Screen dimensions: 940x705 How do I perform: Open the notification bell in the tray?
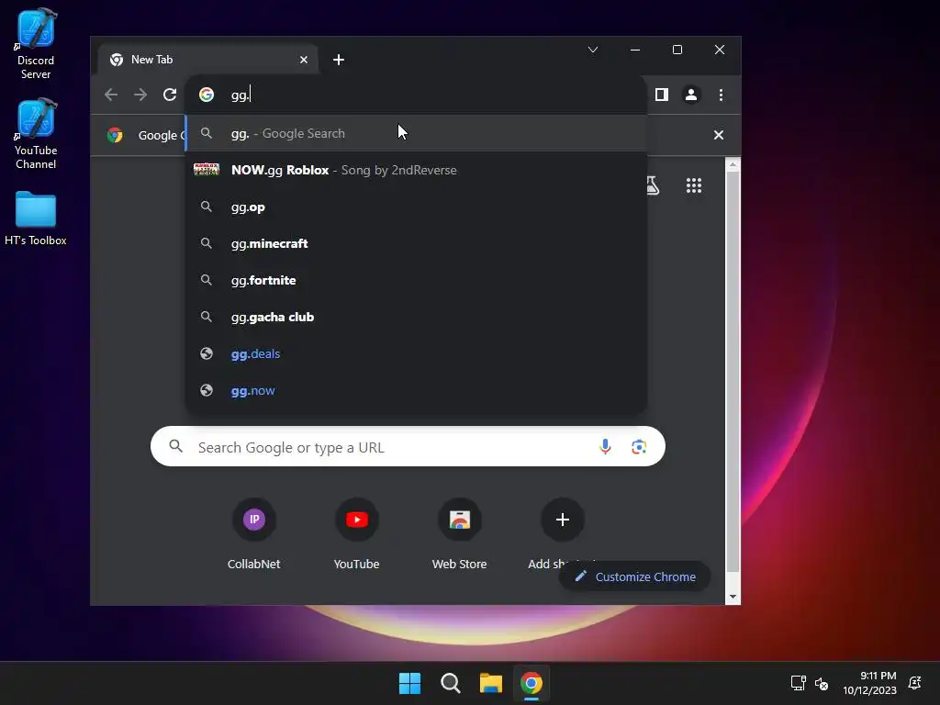[915, 683]
